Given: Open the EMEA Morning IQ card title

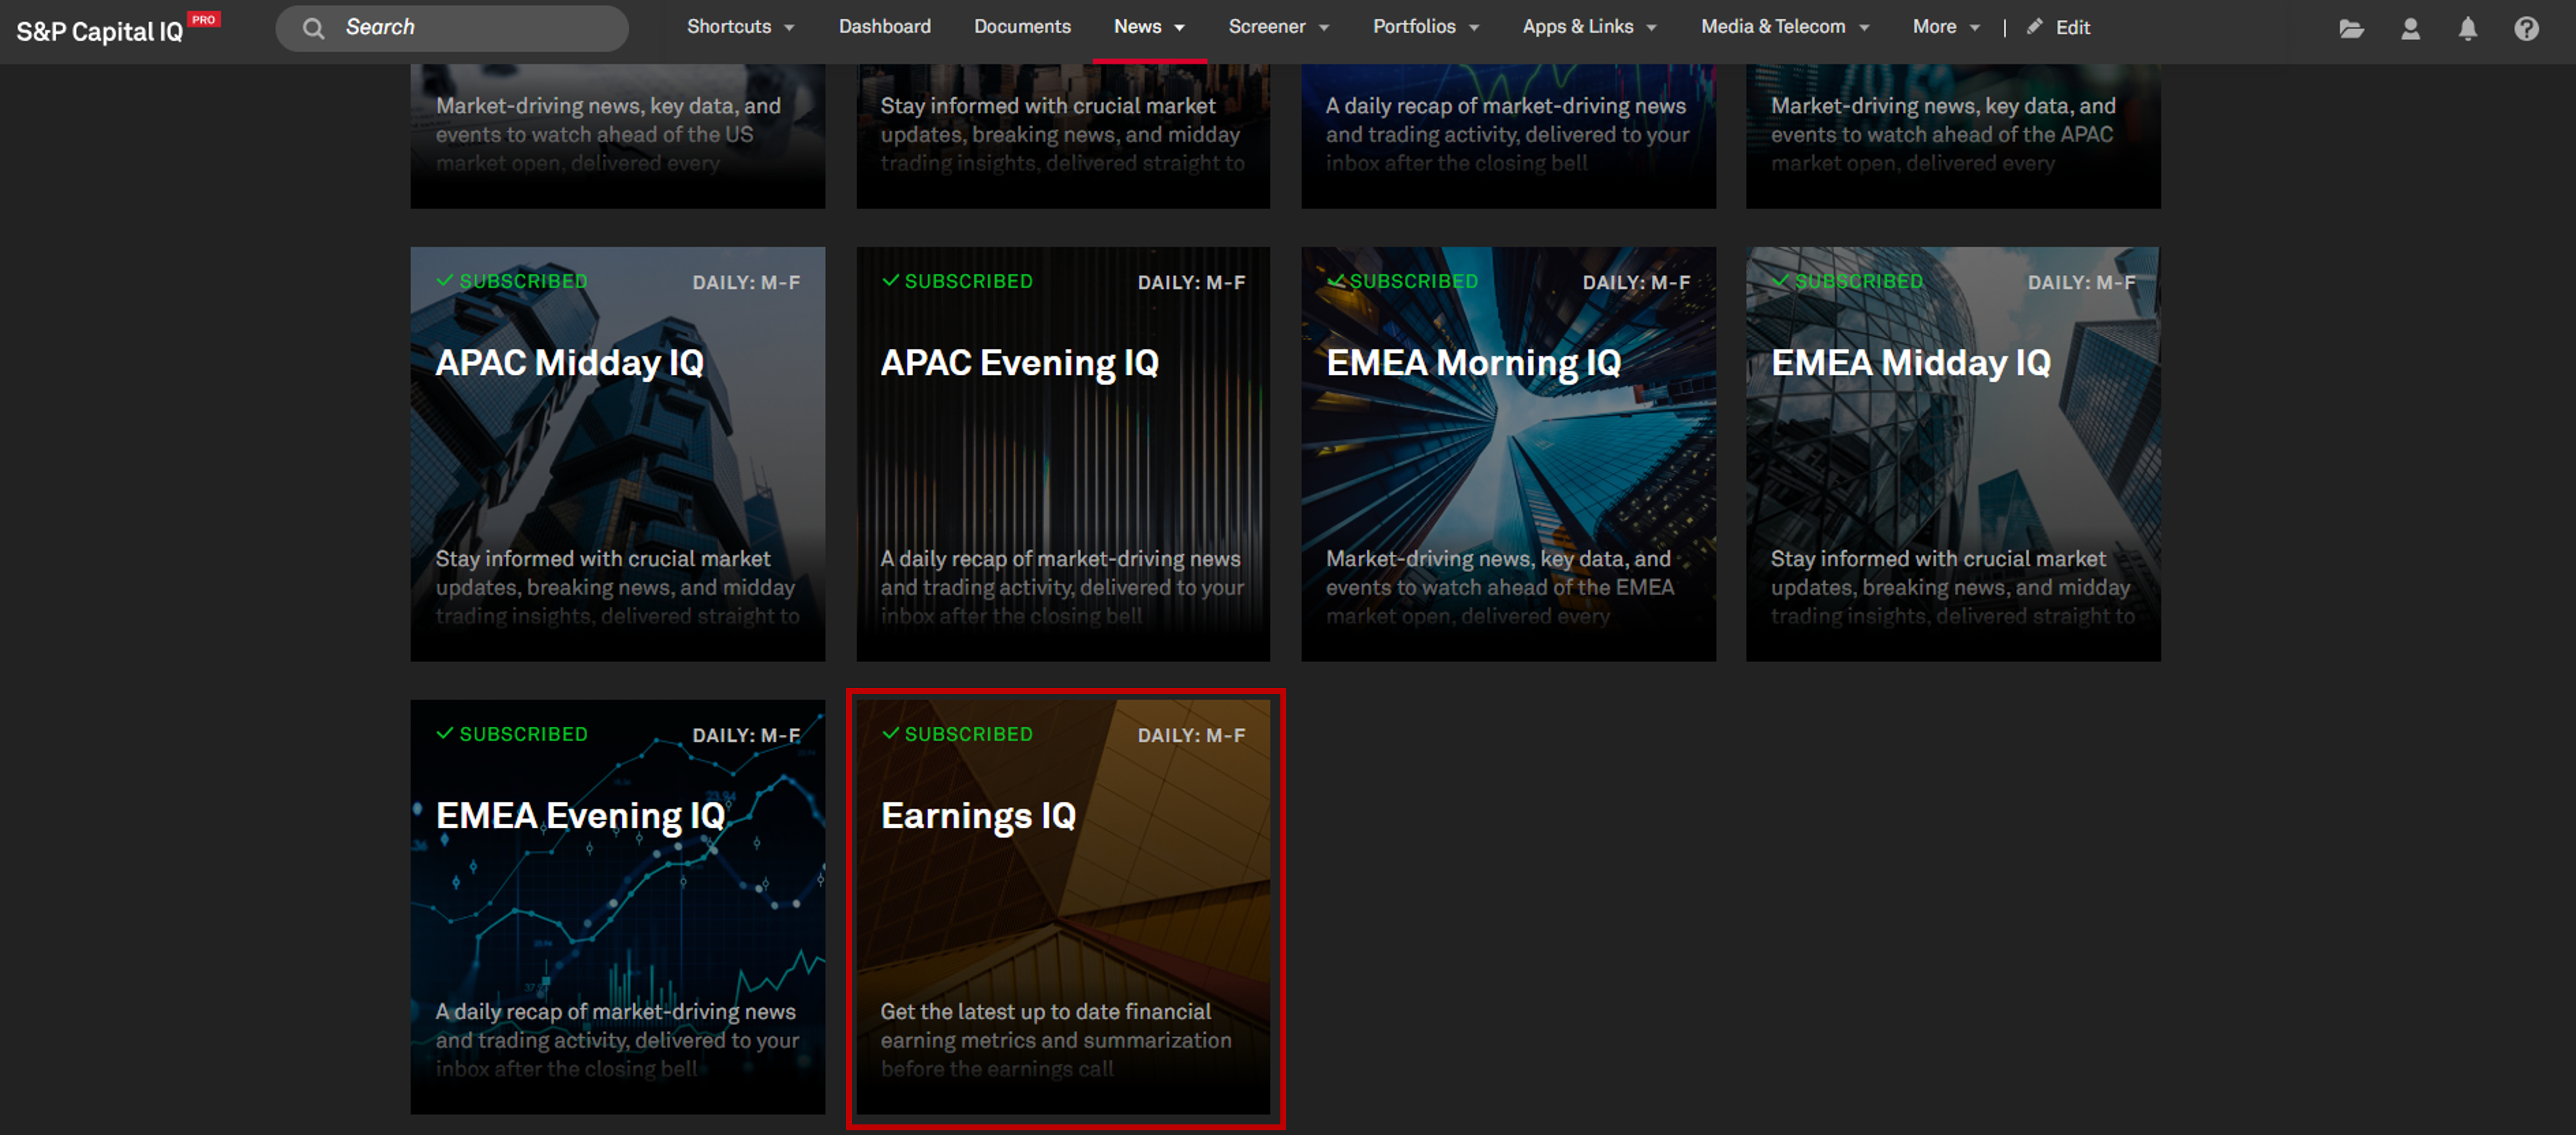Looking at the screenshot, I should tap(1473, 363).
